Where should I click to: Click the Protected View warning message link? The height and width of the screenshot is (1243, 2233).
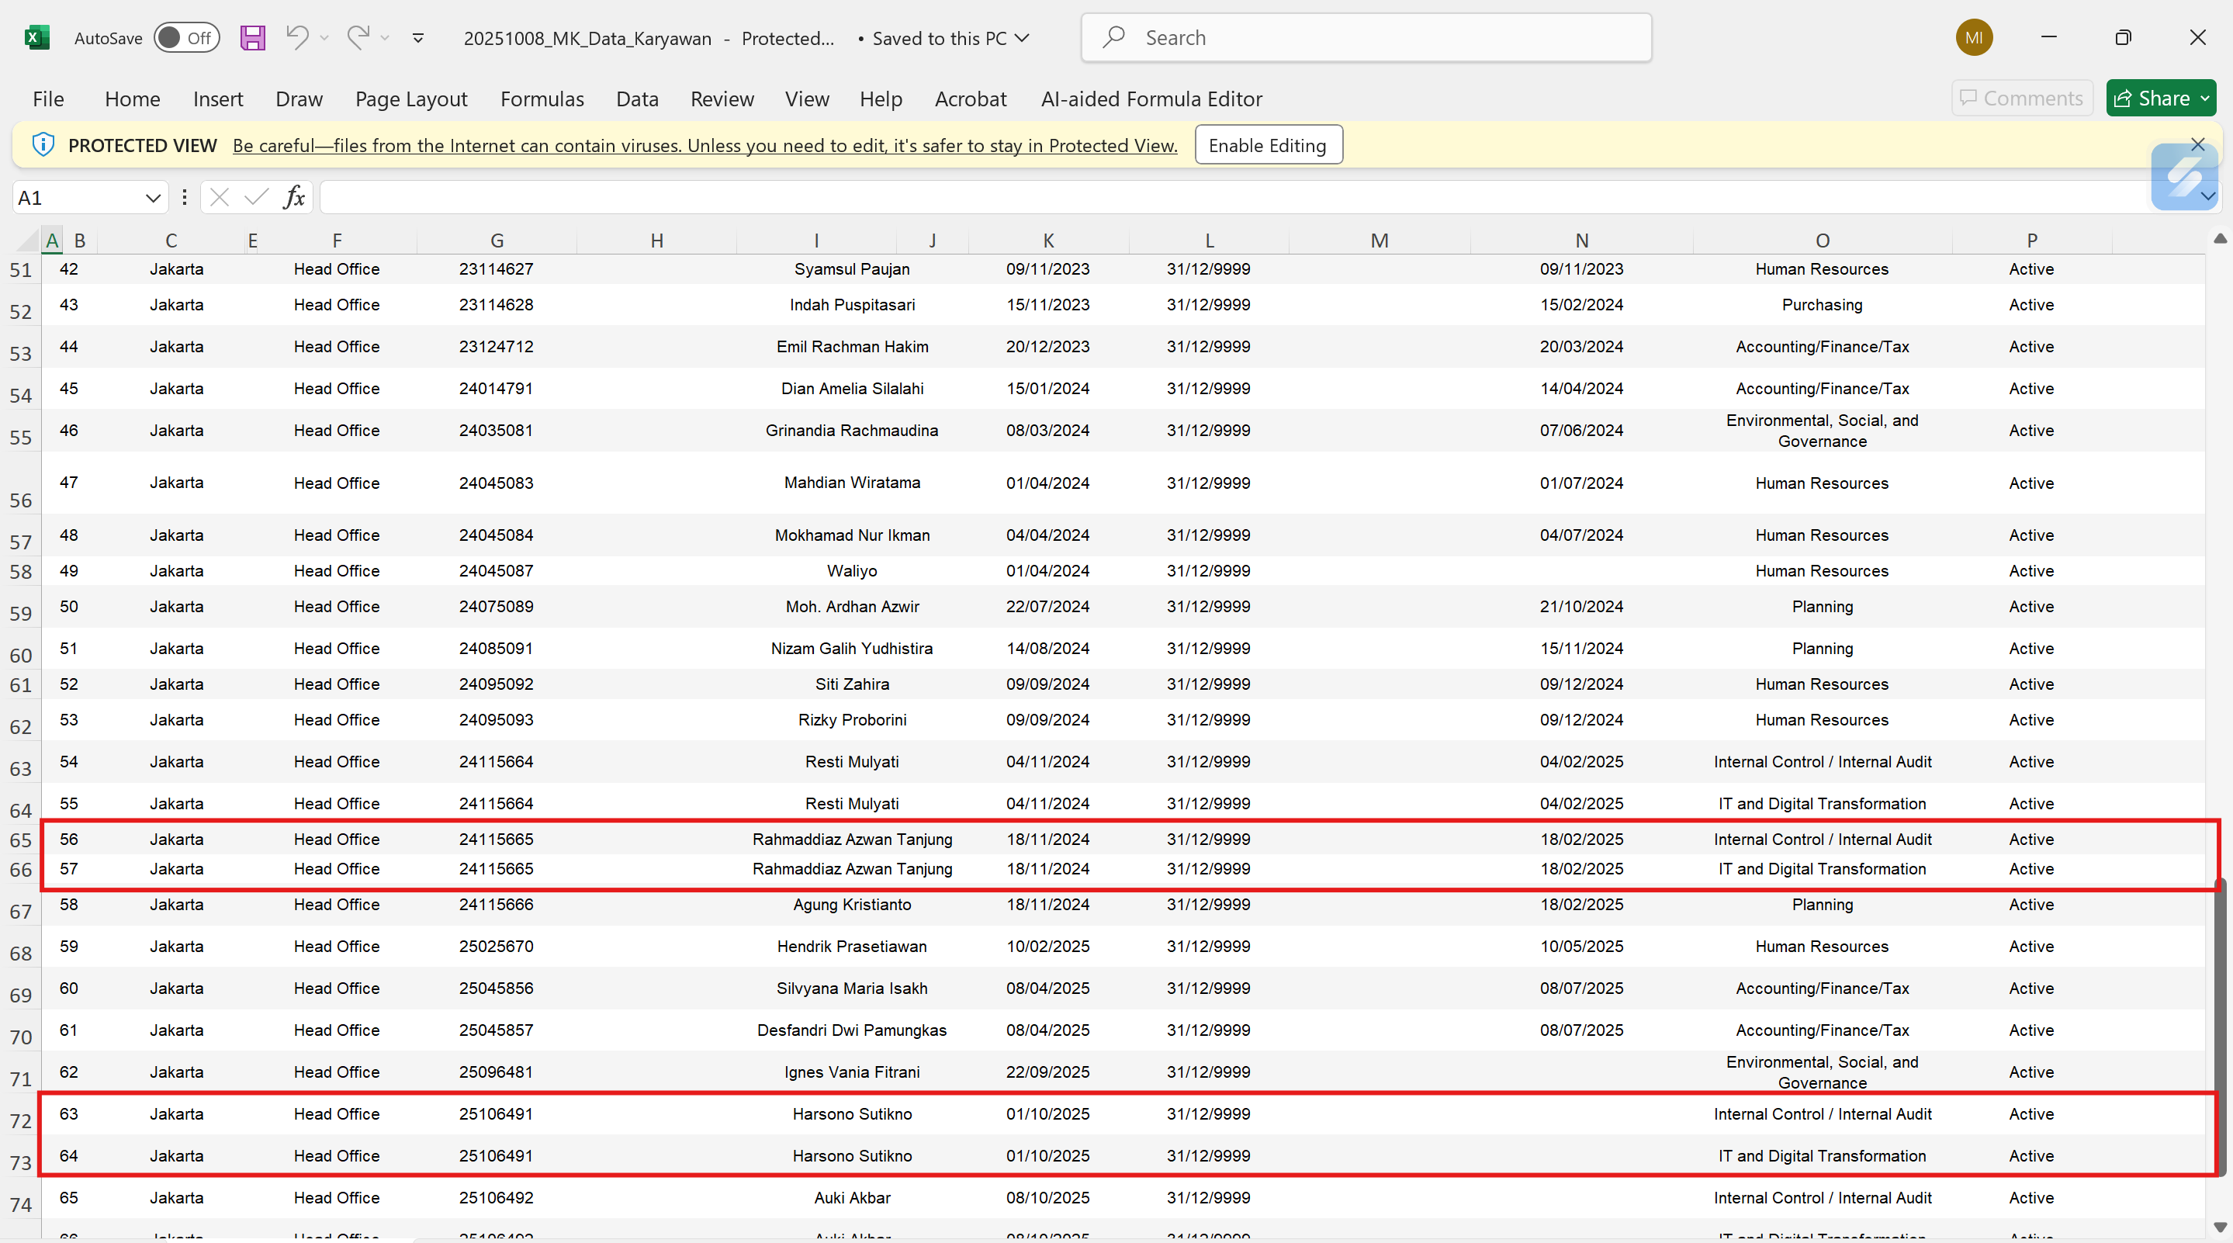[x=704, y=146]
